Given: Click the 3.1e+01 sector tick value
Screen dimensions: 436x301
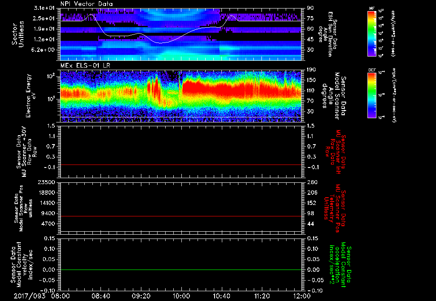Looking at the screenshot, I should tap(44, 8).
